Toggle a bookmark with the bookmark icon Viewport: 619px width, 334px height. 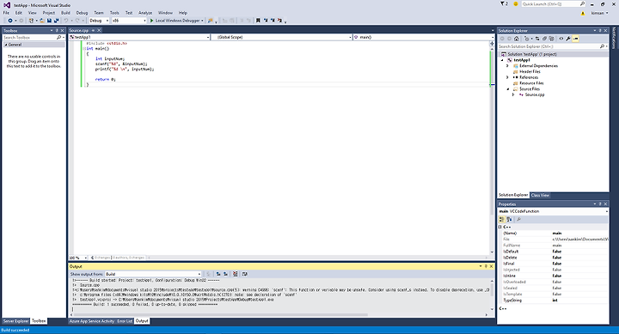coord(258,21)
